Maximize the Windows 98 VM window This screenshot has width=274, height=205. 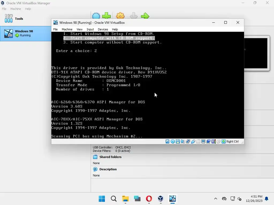pyautogui.click(x=225, y=22)
